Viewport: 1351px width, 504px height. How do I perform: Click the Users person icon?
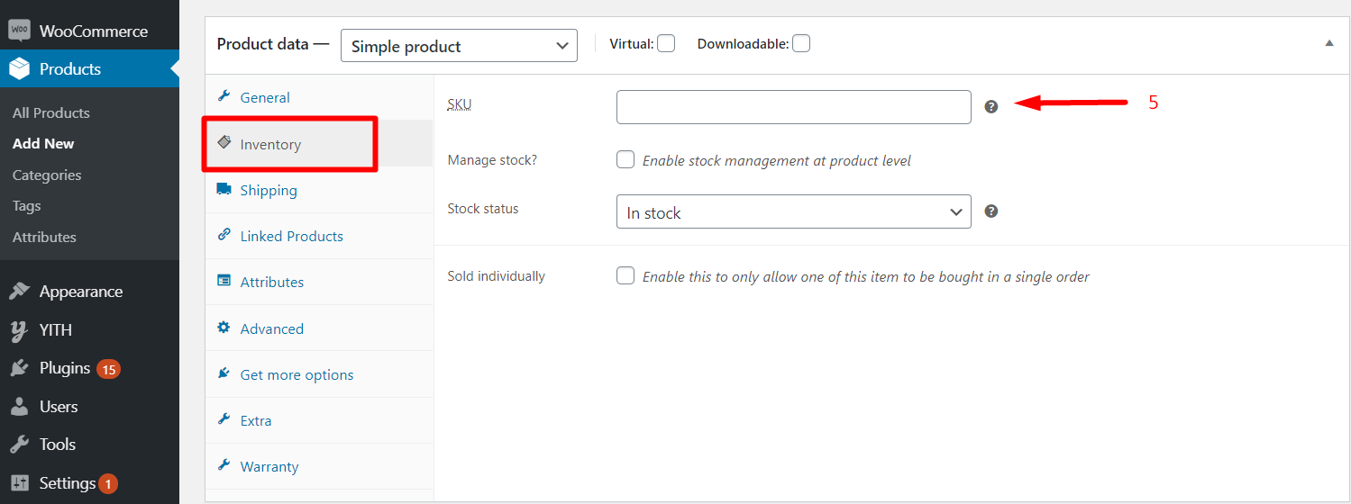tap(20, 407)
